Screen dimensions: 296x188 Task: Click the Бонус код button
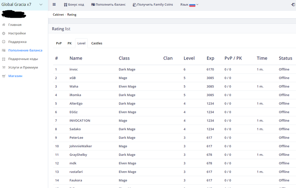coord(74,5)
